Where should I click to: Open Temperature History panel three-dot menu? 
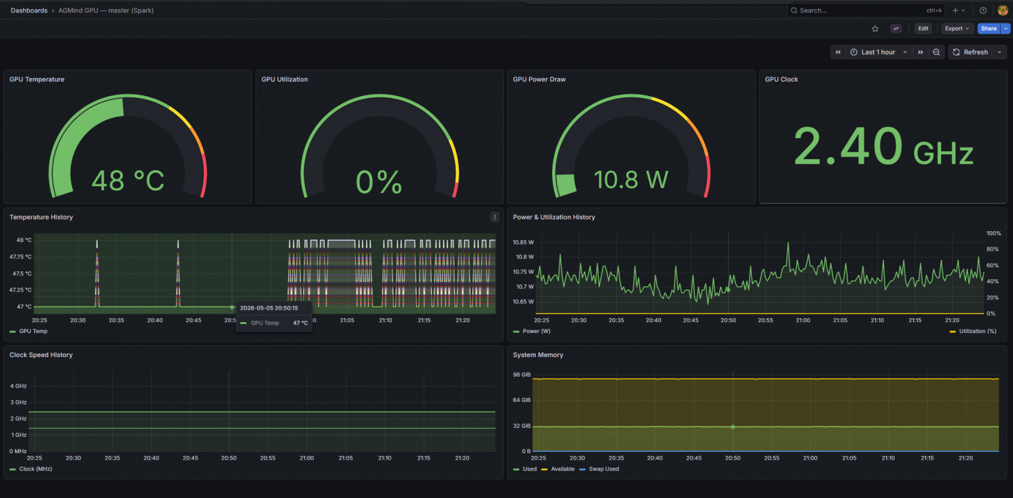[495, 217]
